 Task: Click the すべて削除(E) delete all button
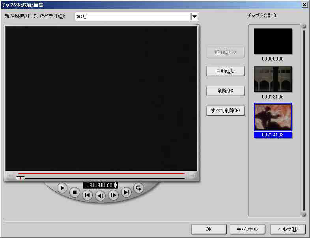tap(226, 111)
